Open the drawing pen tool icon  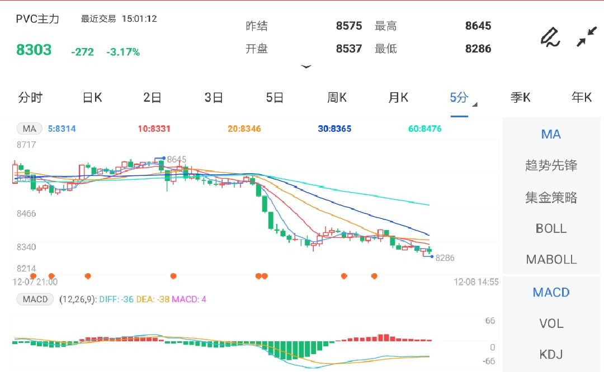(550, 37)
